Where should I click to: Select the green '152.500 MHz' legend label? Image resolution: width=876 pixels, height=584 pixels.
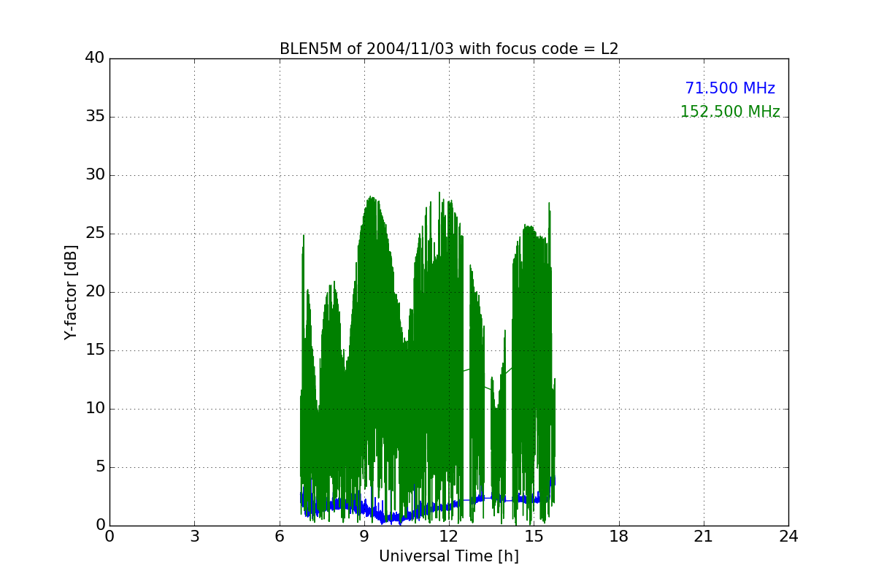pyautogui.click(x=730, y=112)
